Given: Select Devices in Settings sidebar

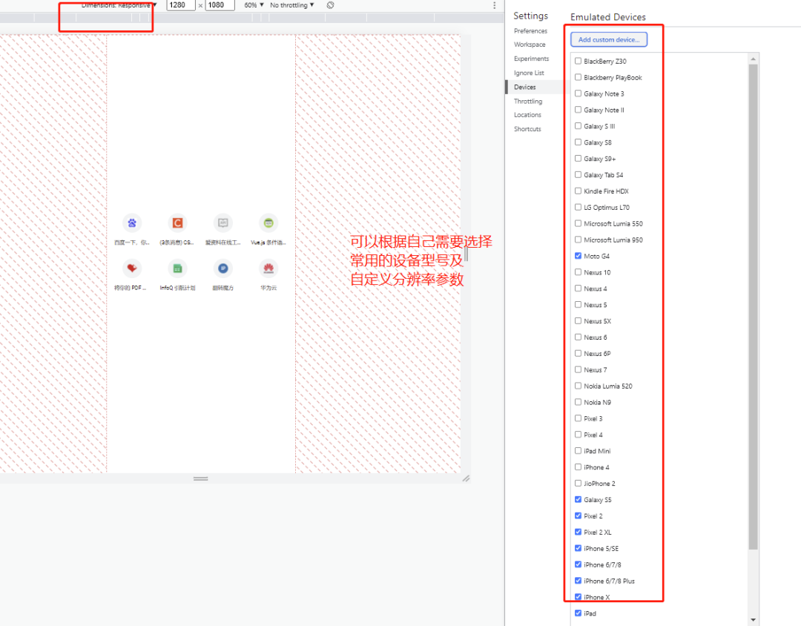Looking at the screenshot, I should tap(524, 87).
